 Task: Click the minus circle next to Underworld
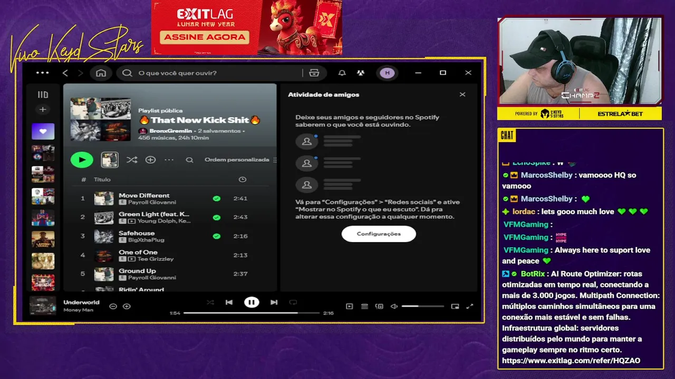(113, 306)
